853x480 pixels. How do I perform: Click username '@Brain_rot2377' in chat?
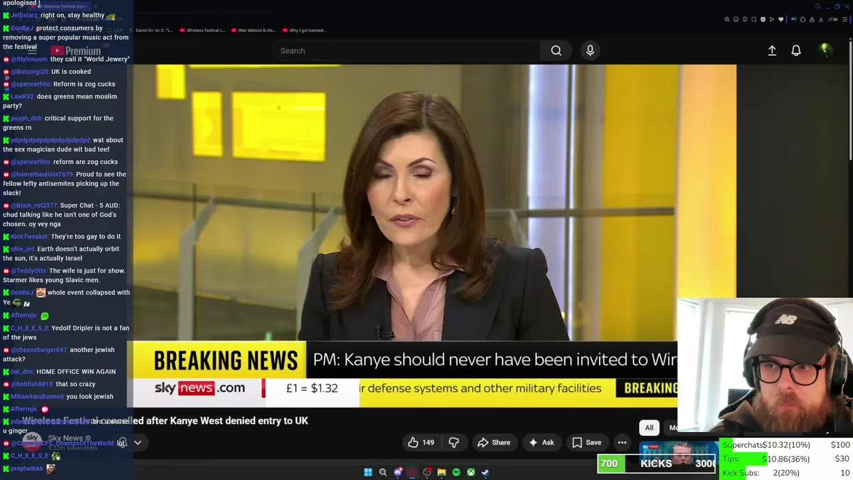click(x=34, y=205)
